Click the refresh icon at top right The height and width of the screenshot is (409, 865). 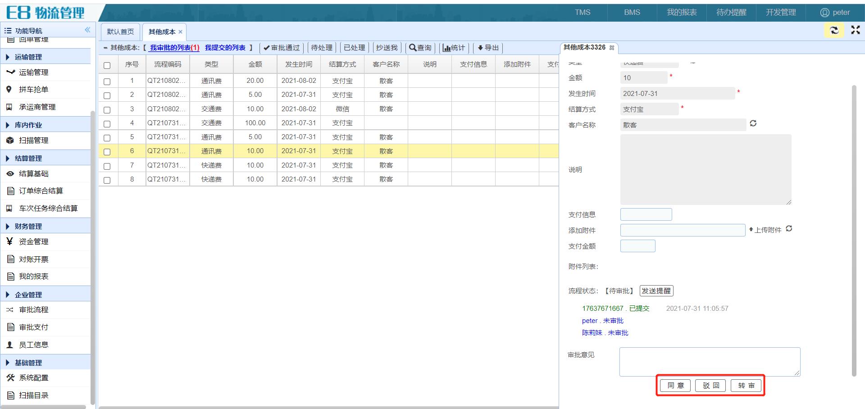coord(834,30)
